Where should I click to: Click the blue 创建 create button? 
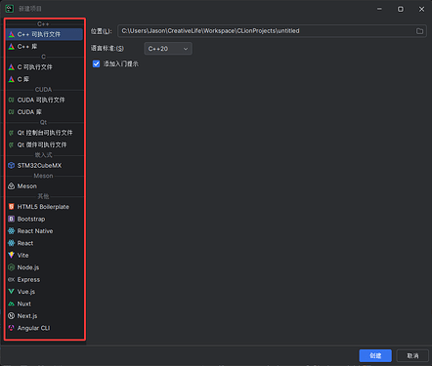point(375,355)
